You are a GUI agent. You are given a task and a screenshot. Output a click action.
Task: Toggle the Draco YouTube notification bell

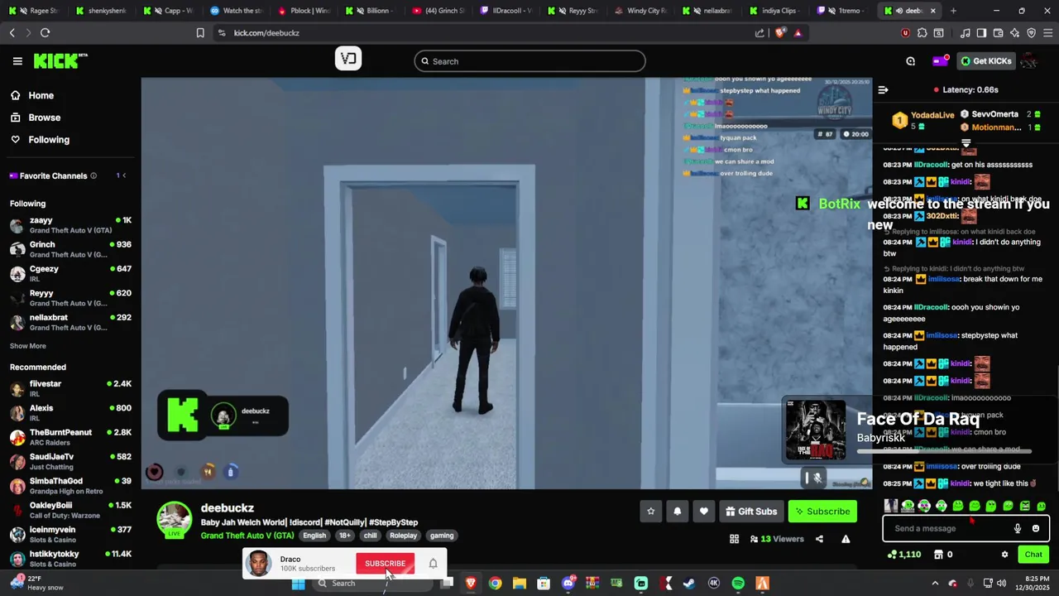433,564
